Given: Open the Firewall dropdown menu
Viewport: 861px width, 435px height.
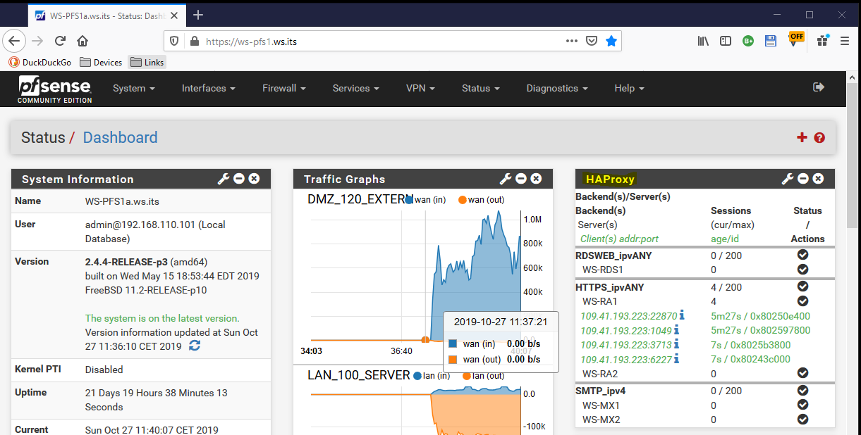Looking at the screenshot, I should pos(284,88).
